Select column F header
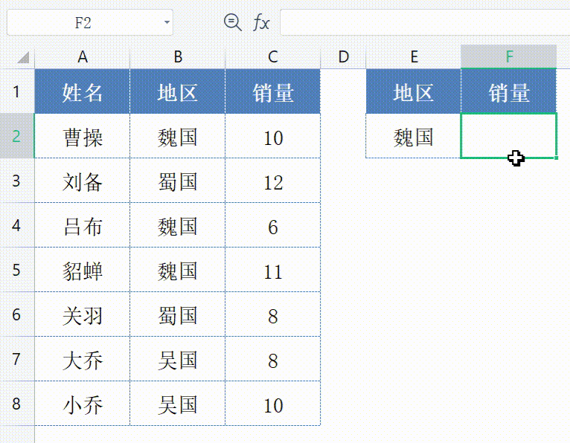This screenshot has height=443, width=570. coord(509,56)
